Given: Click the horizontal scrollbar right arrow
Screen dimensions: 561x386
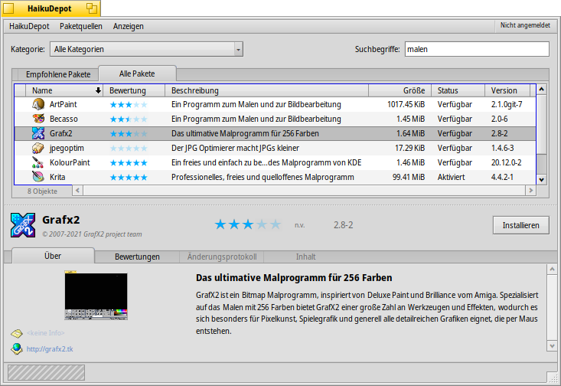Looking at the screenshot, I should coord(530,191).
